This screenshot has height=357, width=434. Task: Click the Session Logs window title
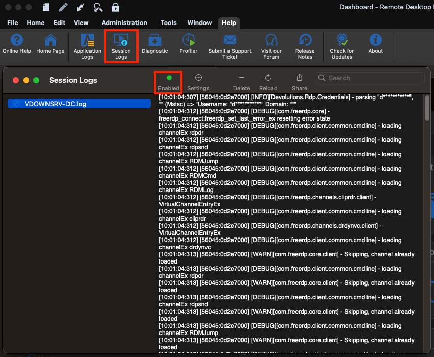(73, 80)
